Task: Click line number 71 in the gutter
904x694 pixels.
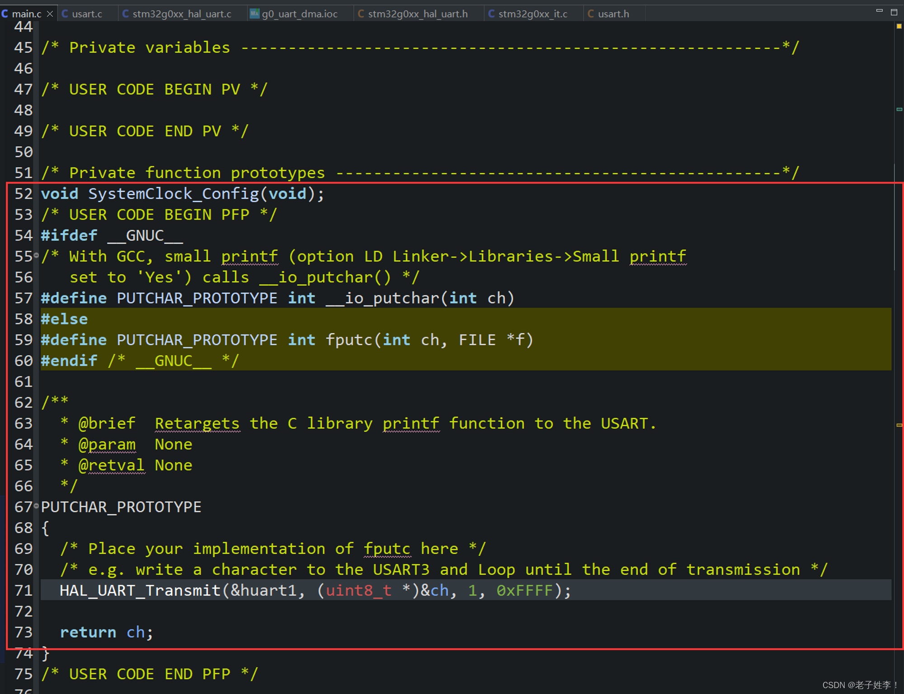Action: click(x=24, y=591)
